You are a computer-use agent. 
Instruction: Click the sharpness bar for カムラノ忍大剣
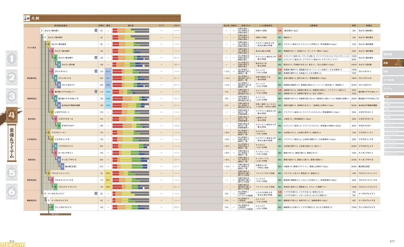click(131, 64)
